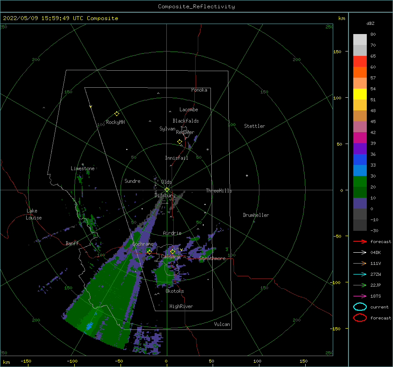This screenshot has height=367, width=393.
Task: Click the Limestone label
Action: coord(83,168)
